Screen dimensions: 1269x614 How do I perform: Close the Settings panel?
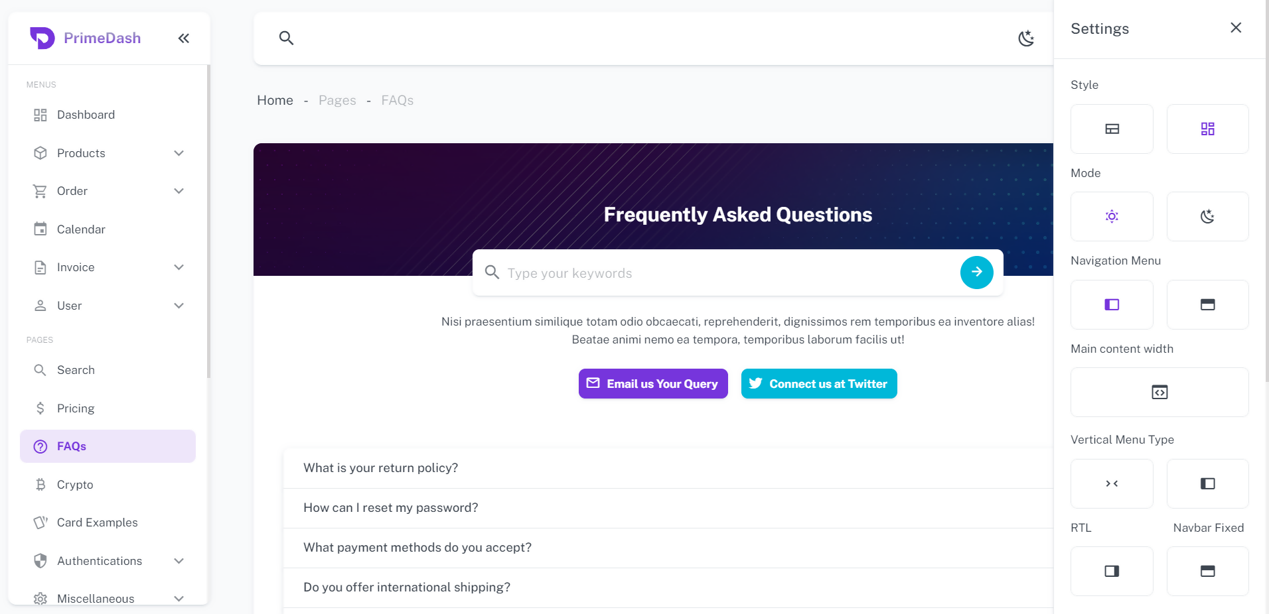tap(1235, 28)
